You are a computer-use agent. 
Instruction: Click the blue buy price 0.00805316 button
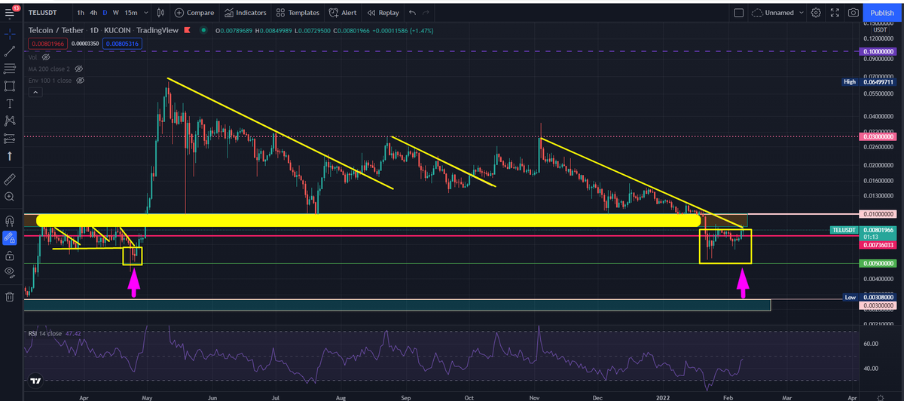pos(122,44)
